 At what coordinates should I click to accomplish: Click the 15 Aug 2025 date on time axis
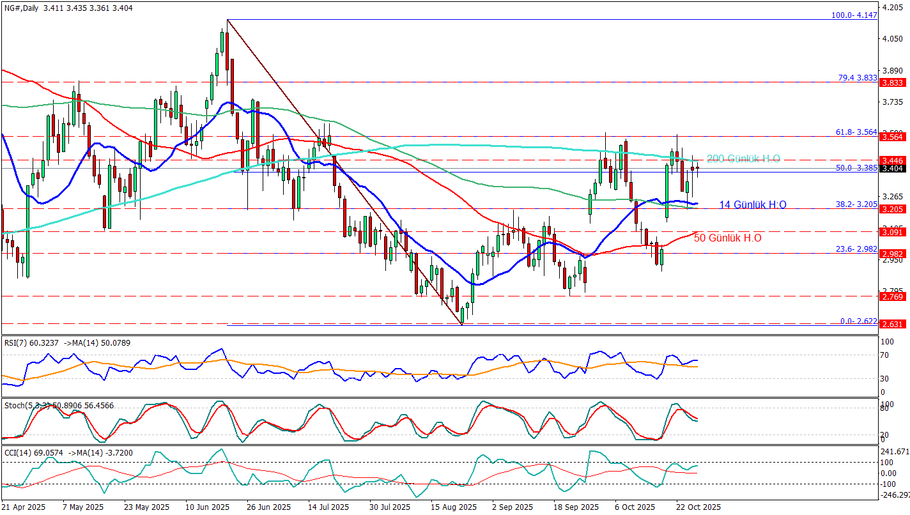click(453, 507)
